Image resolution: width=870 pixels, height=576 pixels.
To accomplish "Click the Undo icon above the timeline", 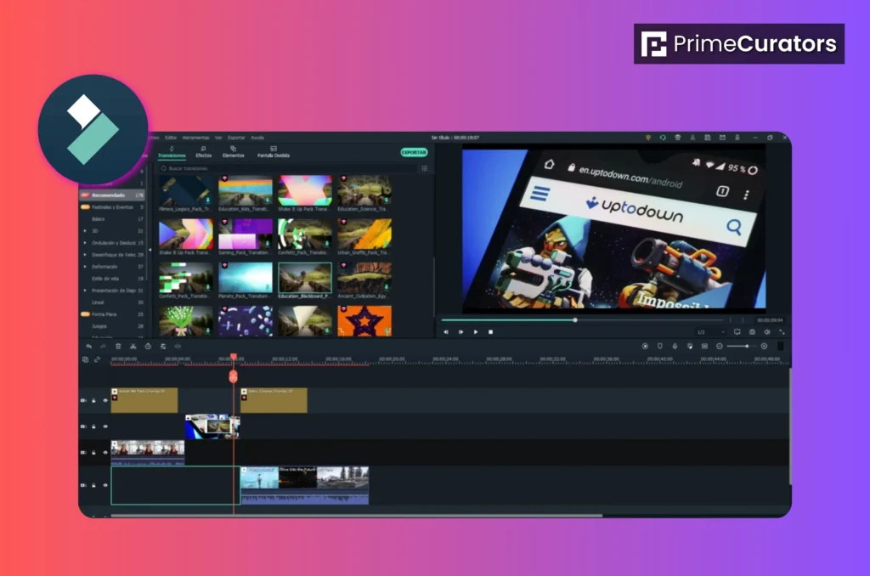I will [88, 346].
